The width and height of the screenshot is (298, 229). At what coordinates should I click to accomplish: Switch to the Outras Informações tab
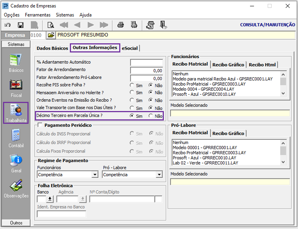[x=95, y=47]
